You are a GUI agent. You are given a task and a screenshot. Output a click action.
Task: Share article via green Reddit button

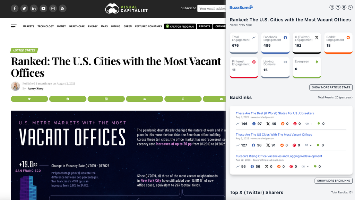click(145, 99)
